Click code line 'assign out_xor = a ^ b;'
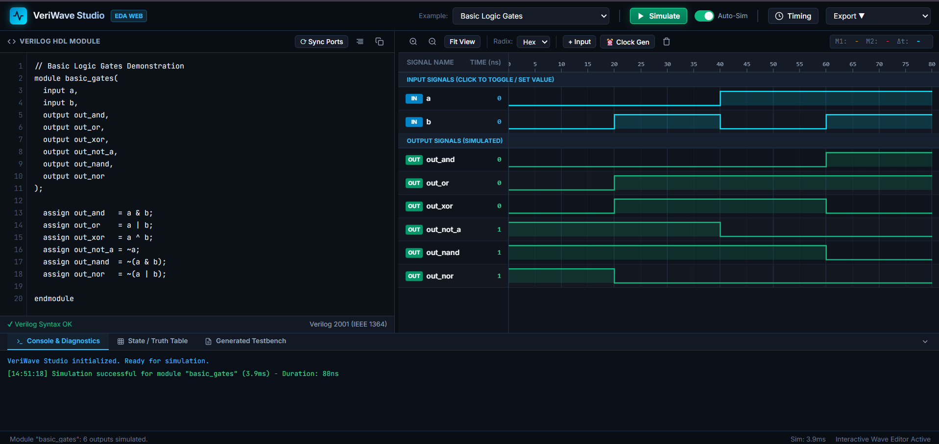 98,237
